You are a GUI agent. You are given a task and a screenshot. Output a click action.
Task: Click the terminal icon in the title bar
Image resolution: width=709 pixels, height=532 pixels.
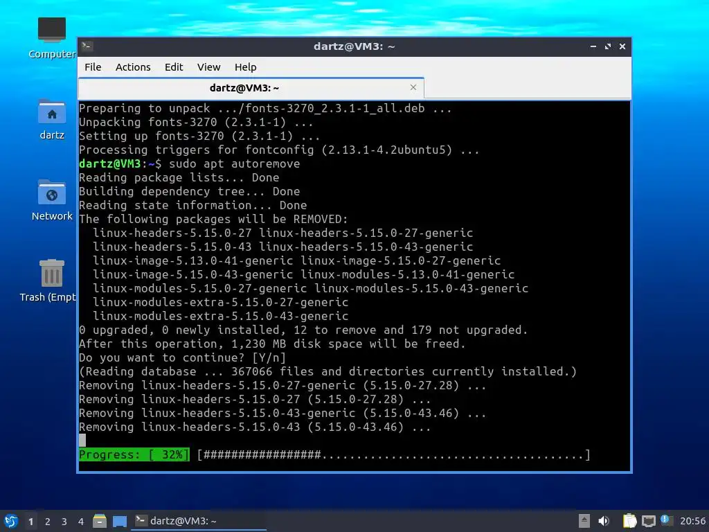(87, 46)
